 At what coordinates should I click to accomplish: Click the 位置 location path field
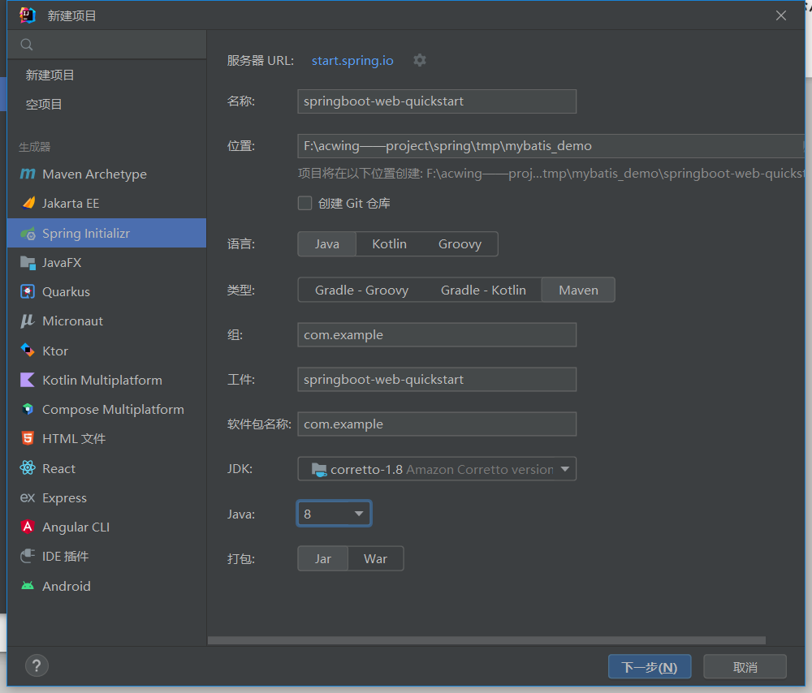(x=551, y=146)
